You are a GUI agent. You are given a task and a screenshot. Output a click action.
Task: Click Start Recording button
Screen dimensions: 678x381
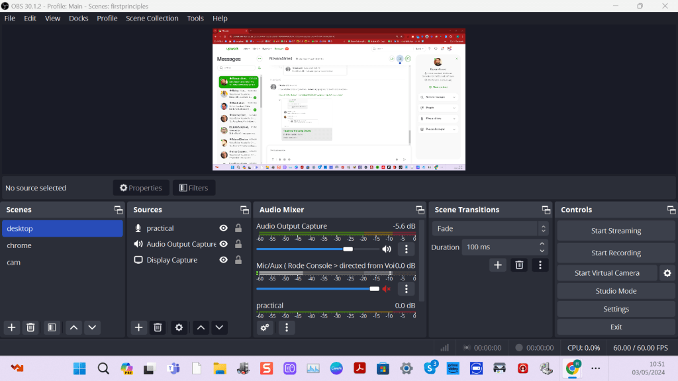pos(616,253)
